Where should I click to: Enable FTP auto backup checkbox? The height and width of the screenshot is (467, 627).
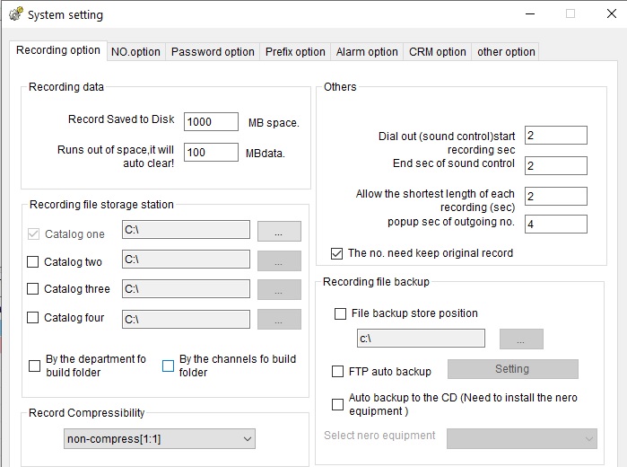click(x=338, y=371)
